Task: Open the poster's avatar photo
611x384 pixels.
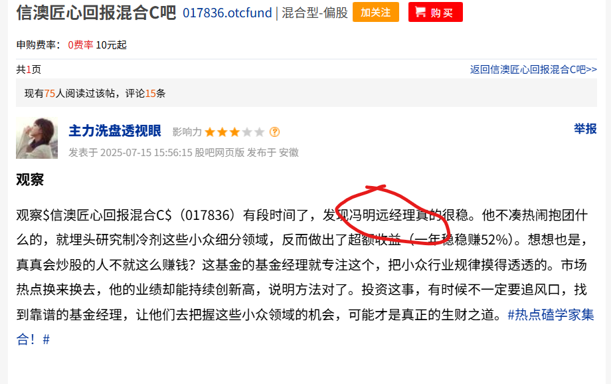Action: click(x=37, y=138)
